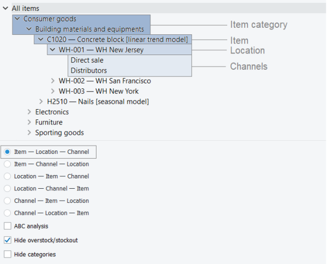
Task: Collapse the Consumer goods category
Action: coord(17,19)
